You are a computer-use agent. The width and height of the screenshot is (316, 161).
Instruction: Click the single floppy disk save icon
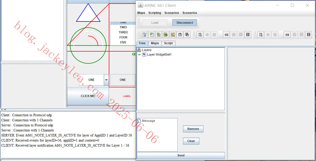pyautogui.click(x=180, y=35)
